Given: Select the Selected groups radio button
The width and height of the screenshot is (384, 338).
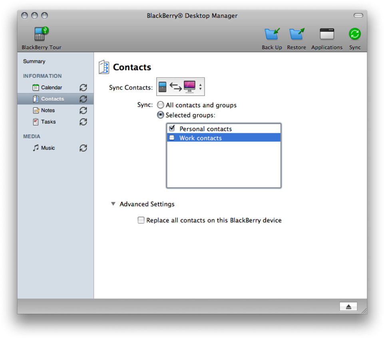Looking at the screenshot, I should [160, 115].
